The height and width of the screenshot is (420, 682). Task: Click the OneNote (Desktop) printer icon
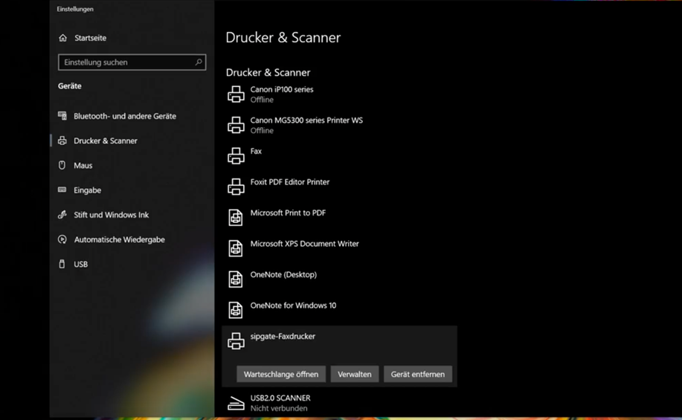click(x=236, y=279)
